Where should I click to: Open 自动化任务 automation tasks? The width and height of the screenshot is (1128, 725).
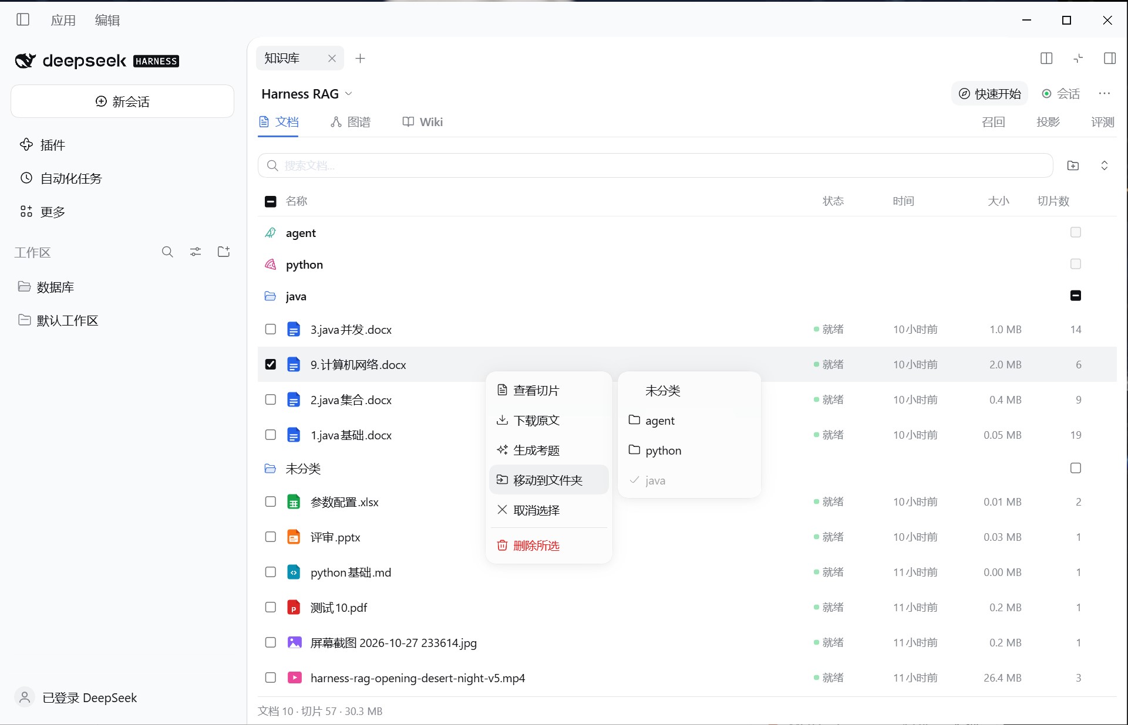[61, 178]
